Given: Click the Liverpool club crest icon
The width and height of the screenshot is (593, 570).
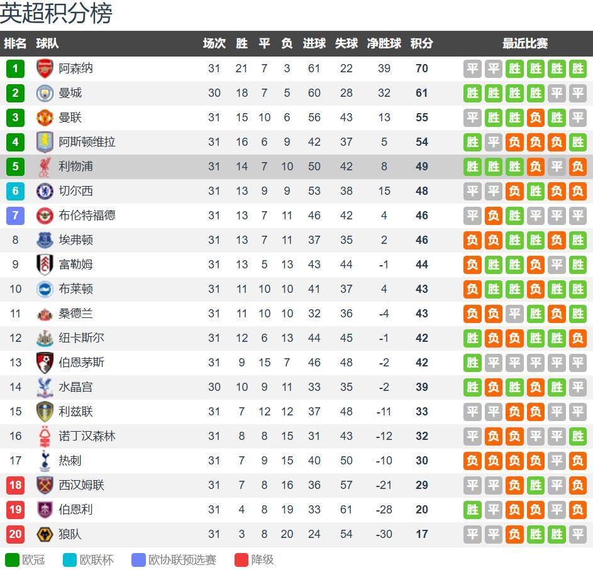Looking at the screenshot, I should [x=45, y=167].
